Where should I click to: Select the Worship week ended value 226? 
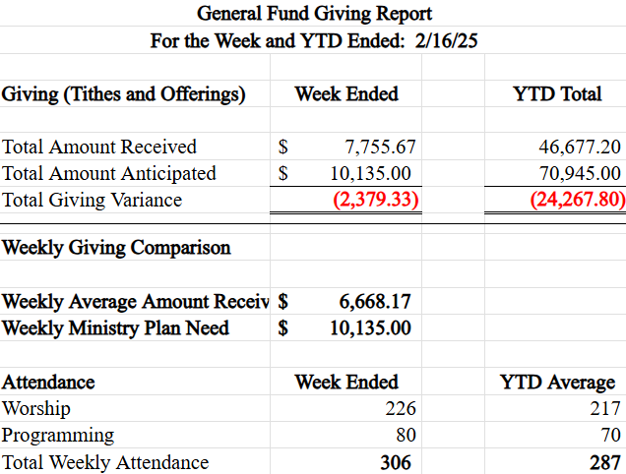(402, 408)
